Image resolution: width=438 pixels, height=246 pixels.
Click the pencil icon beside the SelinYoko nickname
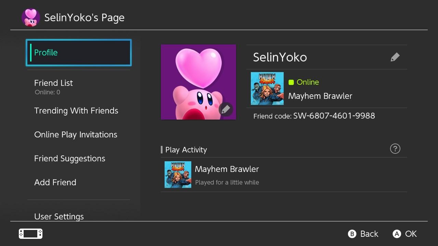pyautogui.click(x=395, y=57)
